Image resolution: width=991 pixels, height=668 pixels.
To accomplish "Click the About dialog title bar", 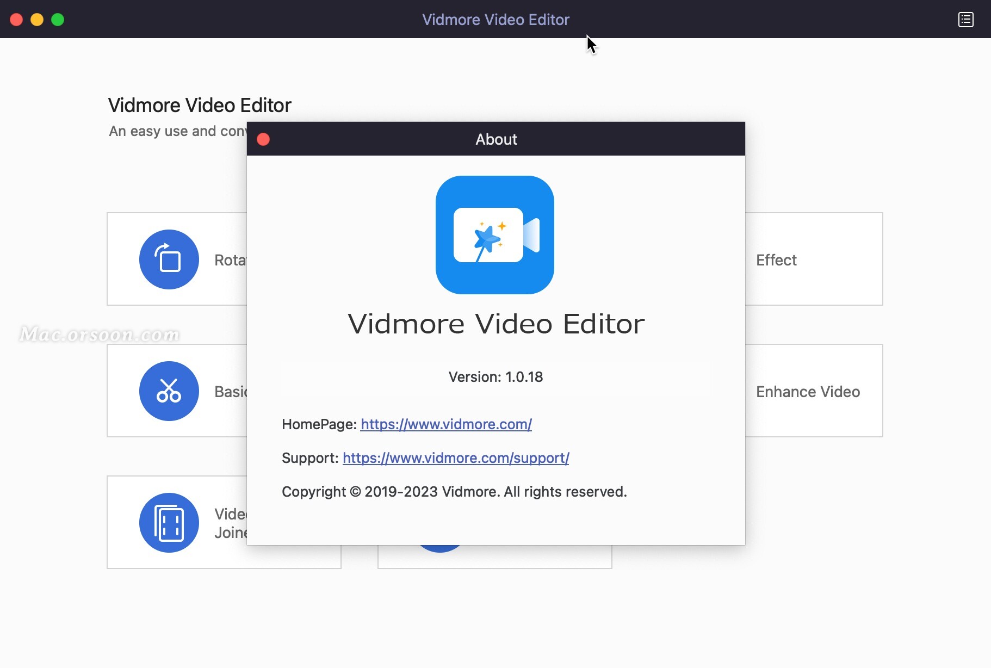I will 496,139.
